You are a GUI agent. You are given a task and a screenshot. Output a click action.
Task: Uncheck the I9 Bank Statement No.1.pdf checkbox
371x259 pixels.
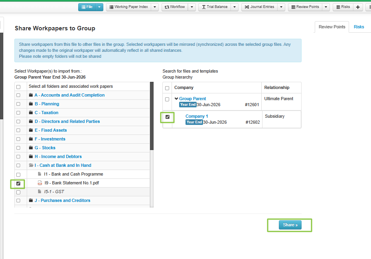point(18,184)
